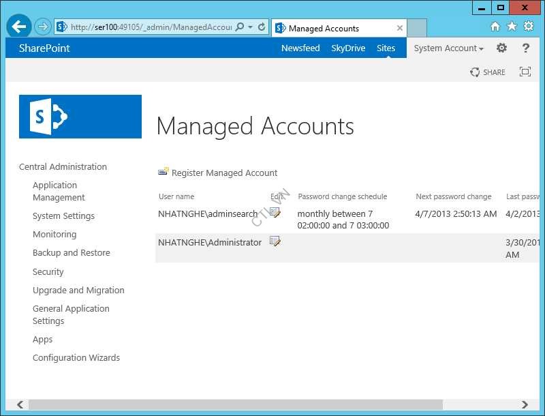Open Monitoring section
545x416 pixels.
coord(54,235)
